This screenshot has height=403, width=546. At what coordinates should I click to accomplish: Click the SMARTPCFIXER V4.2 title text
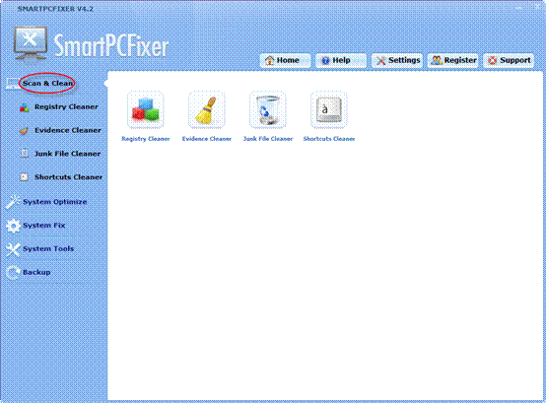55,9
